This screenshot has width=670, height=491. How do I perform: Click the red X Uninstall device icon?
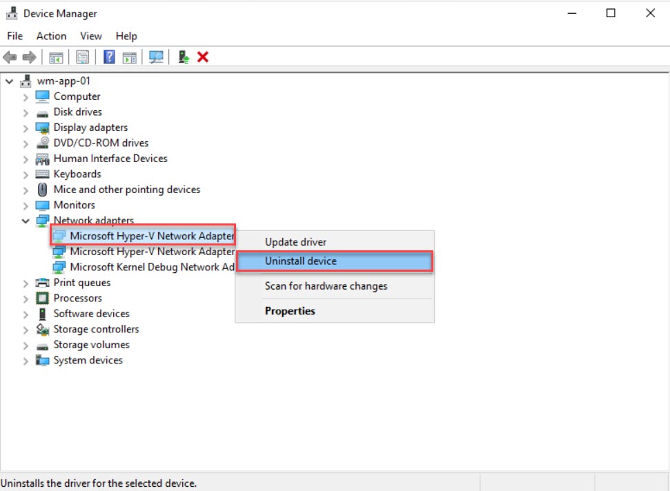tap(203, 57)
